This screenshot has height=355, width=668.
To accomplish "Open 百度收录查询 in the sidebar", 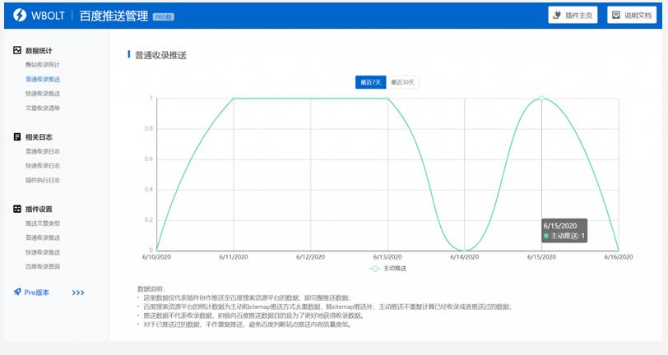I will click(42, 266).
